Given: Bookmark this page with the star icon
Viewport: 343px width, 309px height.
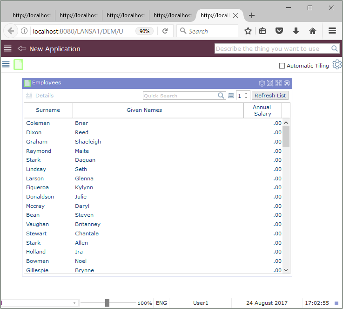Looking at the screenshot, I should point(248,31).
